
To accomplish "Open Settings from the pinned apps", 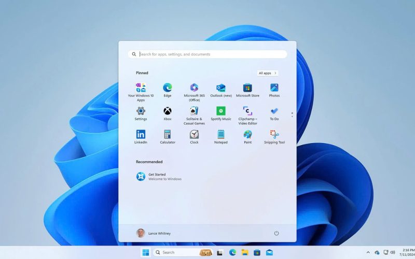I will (141, 111).
